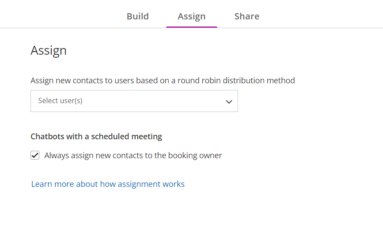Uncheck the booking owner assignment checkbox

[x=35, y=155]
